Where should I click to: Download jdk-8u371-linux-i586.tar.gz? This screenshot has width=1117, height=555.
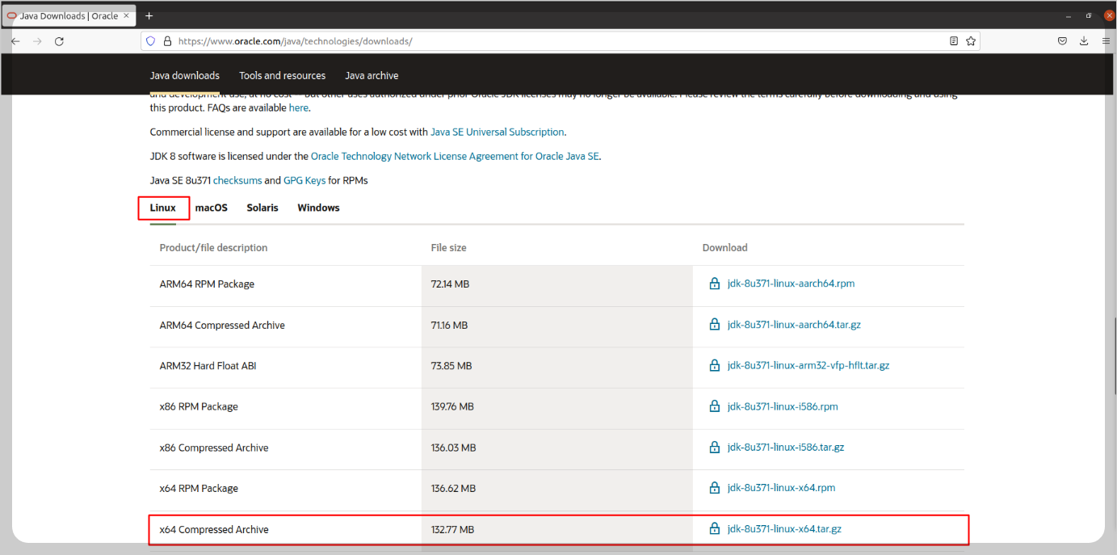786,447
